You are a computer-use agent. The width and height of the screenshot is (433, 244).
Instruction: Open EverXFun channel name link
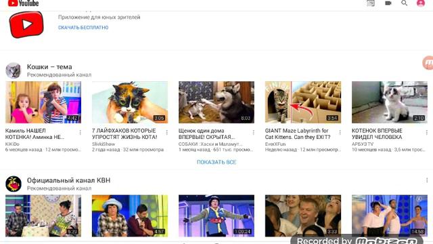coord(275,144)
